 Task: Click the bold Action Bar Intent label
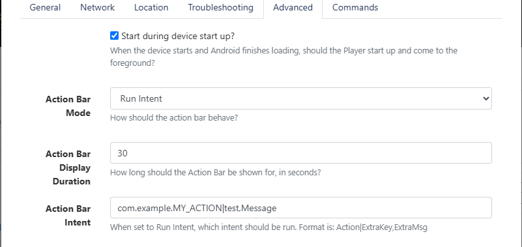coord(68,215)
